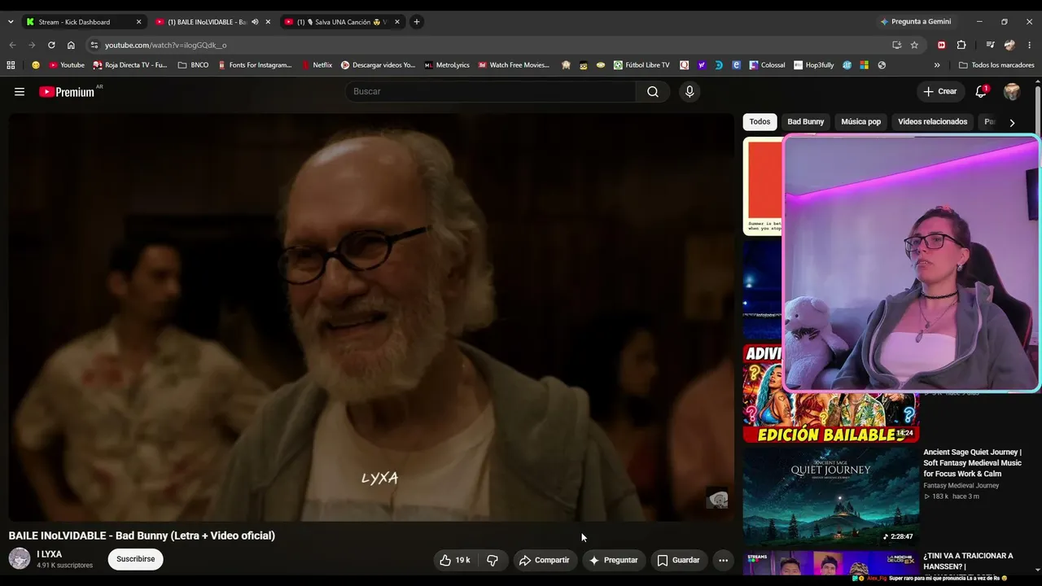Subscribe with the Suscribirse button

point(135,560)
